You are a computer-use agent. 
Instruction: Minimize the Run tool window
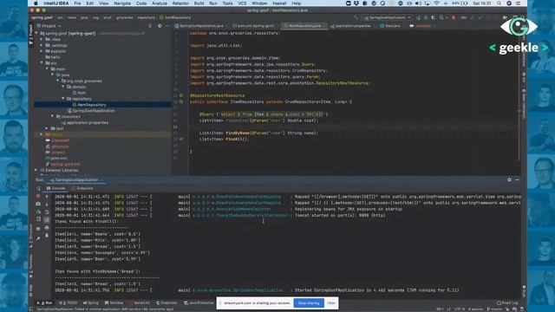(517, 179)
